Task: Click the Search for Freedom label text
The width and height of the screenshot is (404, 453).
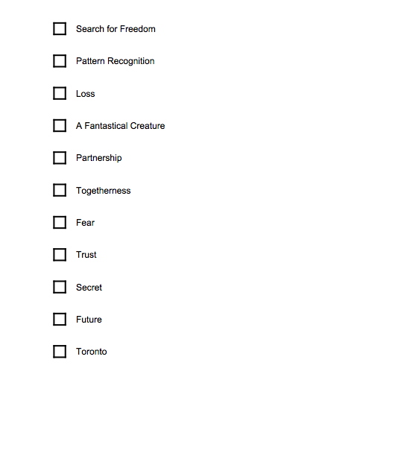Action: [116, 29]
